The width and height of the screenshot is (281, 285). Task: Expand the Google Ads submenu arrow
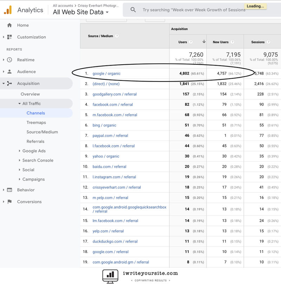pos(19,151)
